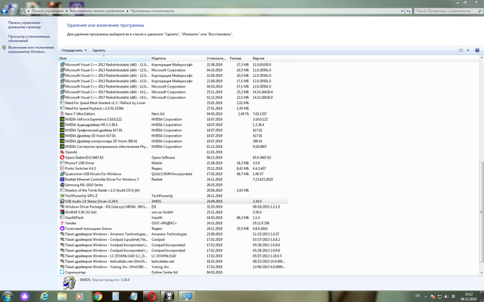The image size is (484, 302).
Task: Select Shadow of the Tomb Raider row
Action: (x=173, y=190)
